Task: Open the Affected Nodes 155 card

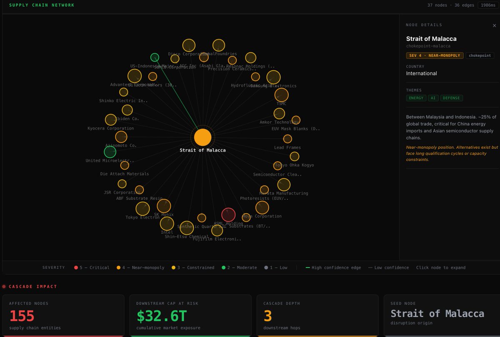Action: click(63, 315)
